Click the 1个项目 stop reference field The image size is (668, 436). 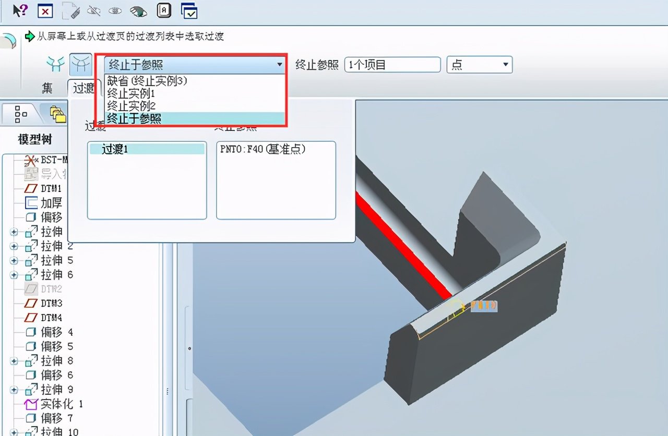click(x=392, y=65)
